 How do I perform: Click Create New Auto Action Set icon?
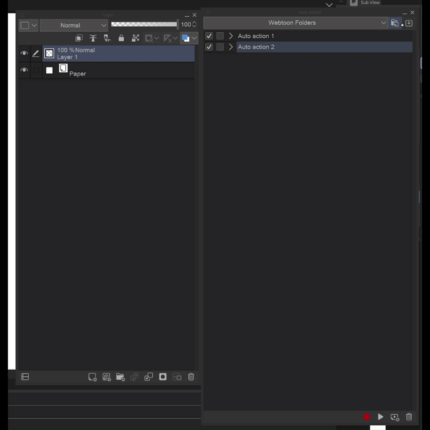(x=395, y=23)
